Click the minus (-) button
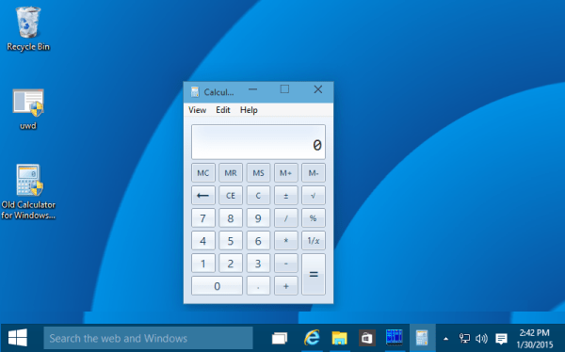This screenshot has width=565, height=352. point(285,264)
